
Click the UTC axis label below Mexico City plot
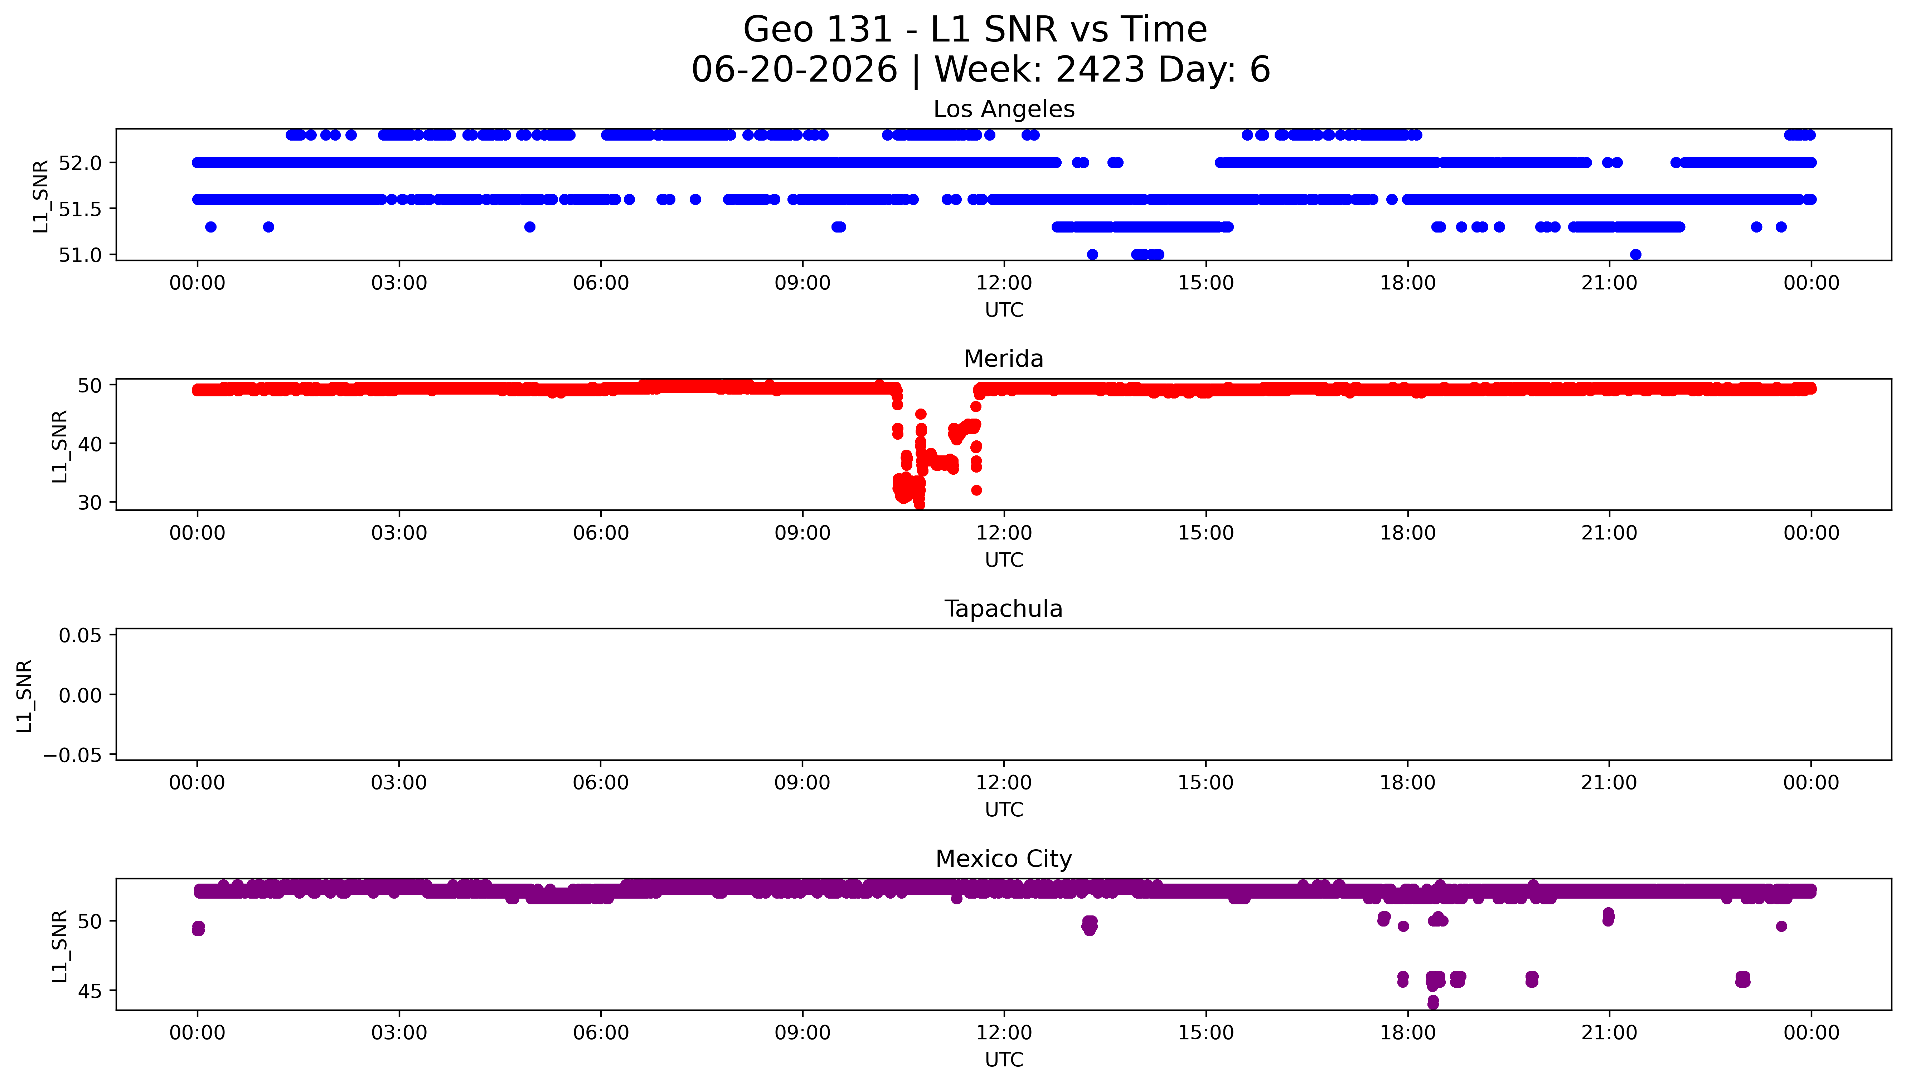(x=1003, y=1060)
